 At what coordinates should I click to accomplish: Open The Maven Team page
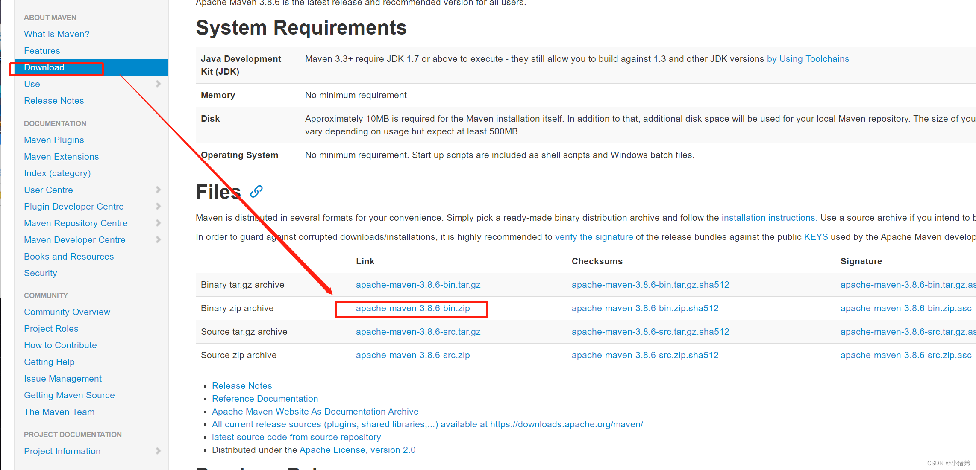click(59, 412)
